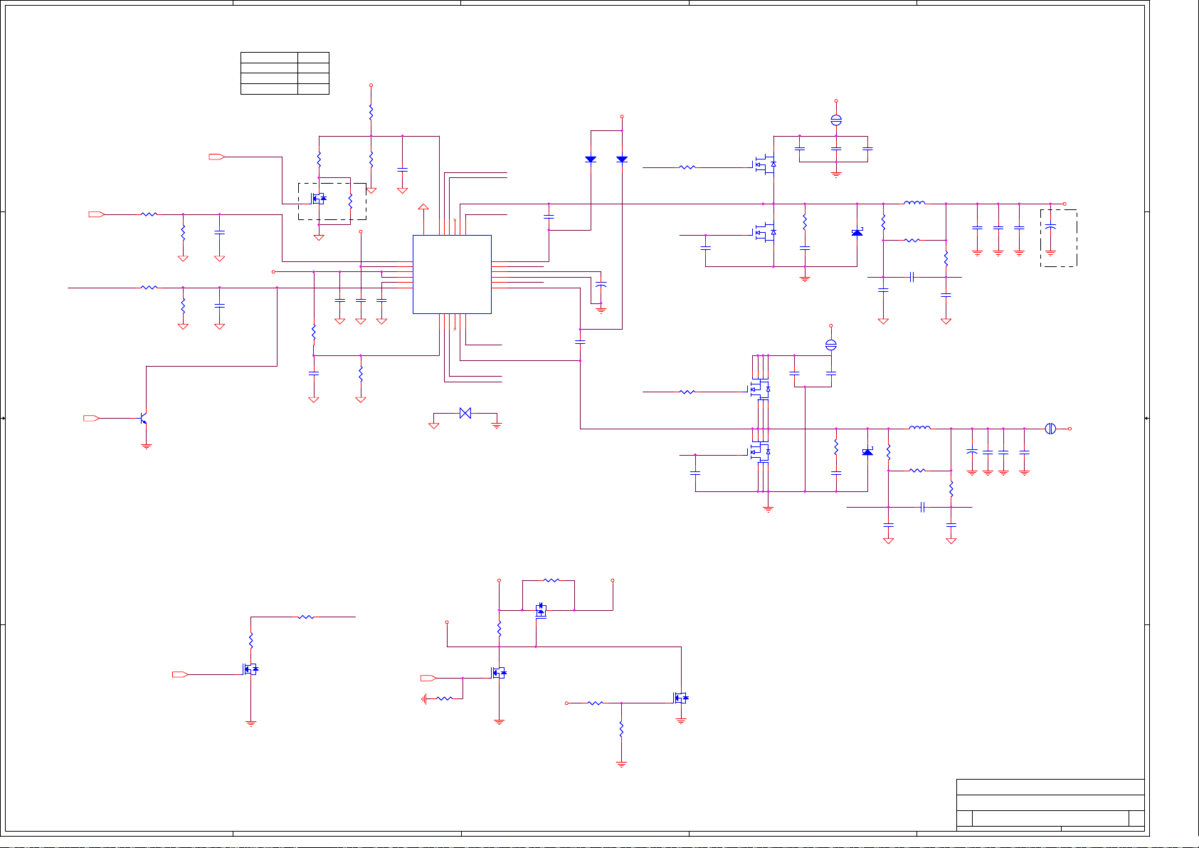Screen dimensions: 1199x848
Task: Select the round jumper symbol atop the upper stage
Action: point(836,121)
